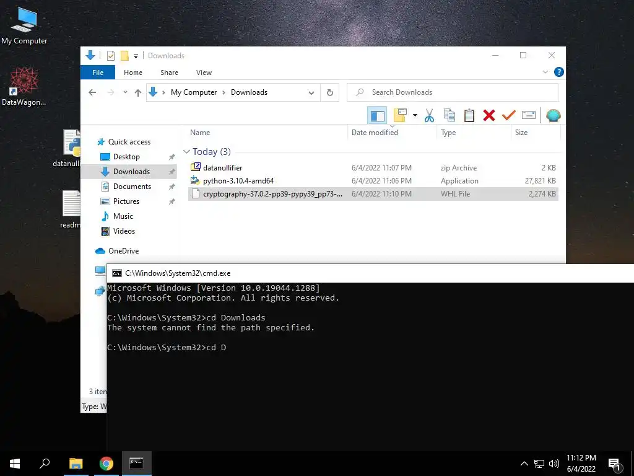Open the address bar history dropdown
The image size is (634, 476).
[311, 93]
